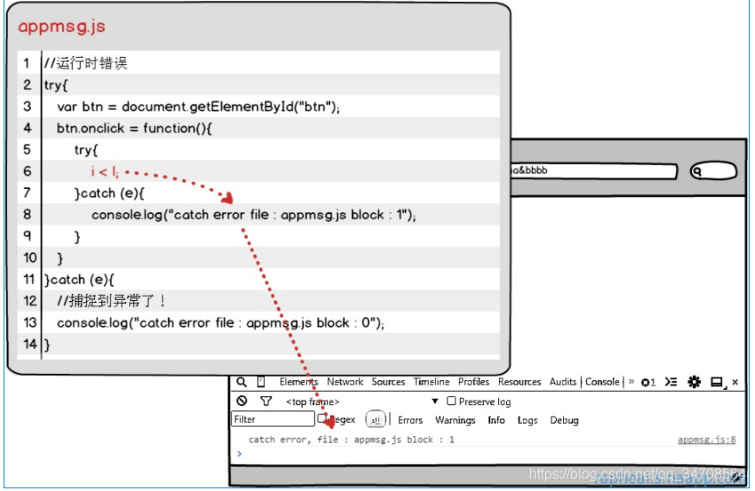Enable the Preserve log checkbox
Screen dimensions: 755x491
[x=451, y=400]
